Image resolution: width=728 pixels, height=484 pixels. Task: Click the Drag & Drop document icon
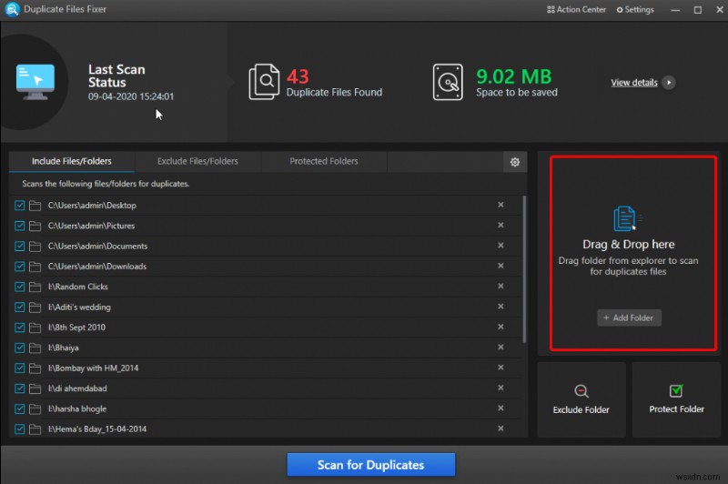pos(628,218)
